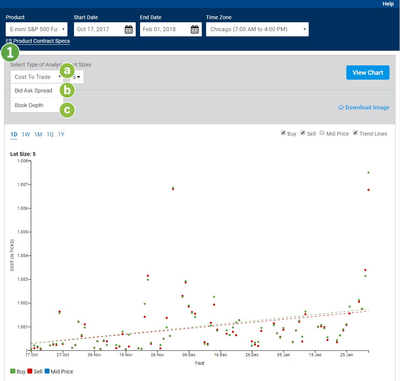Enable the Mid Price checkbox
Screen dimensions: 400x381
[x=322, y=133]
